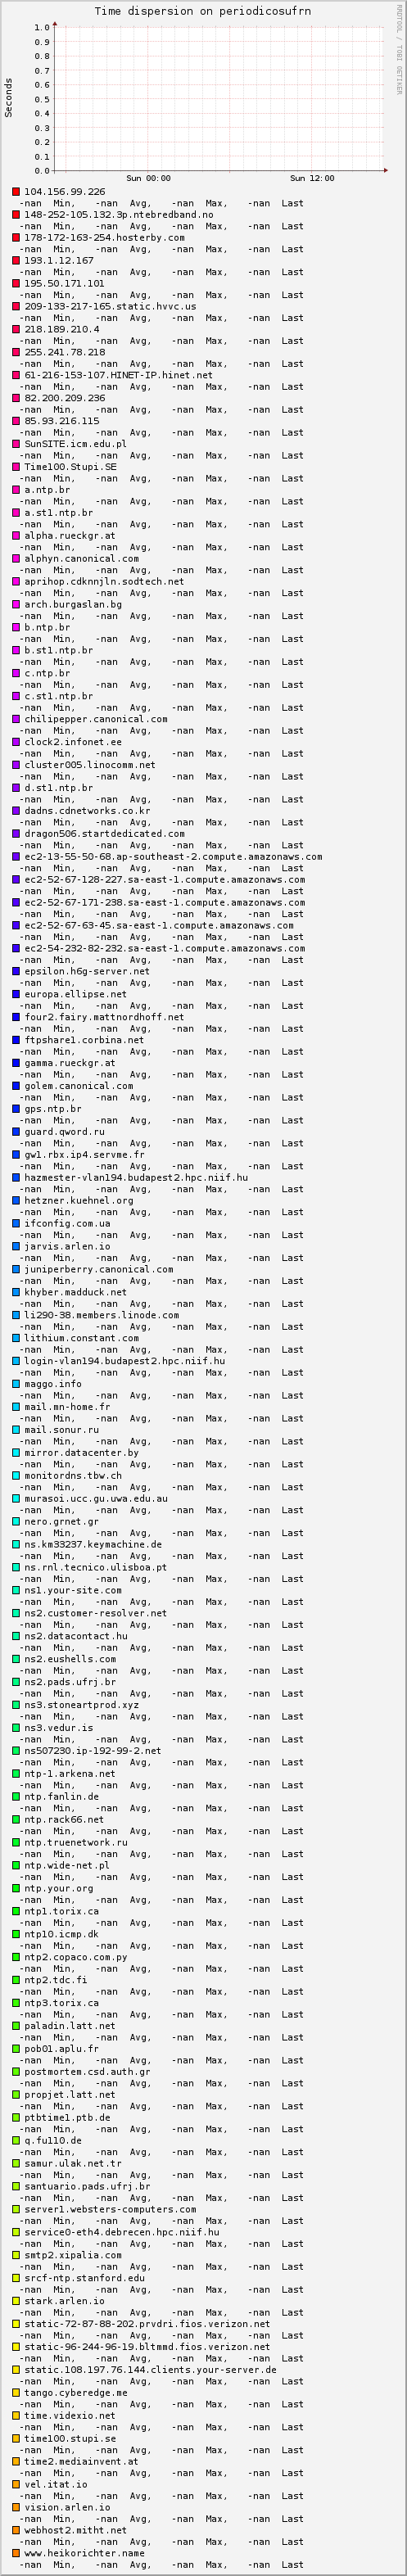This screenshot has width=407, height=2576.
Task: Select the color swatch for SunSITE.icm.edu.pl
Action: click(16, 444)
